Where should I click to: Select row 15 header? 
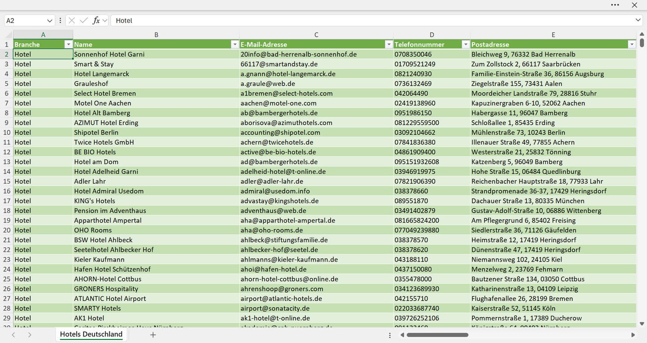tap(7, 181)
